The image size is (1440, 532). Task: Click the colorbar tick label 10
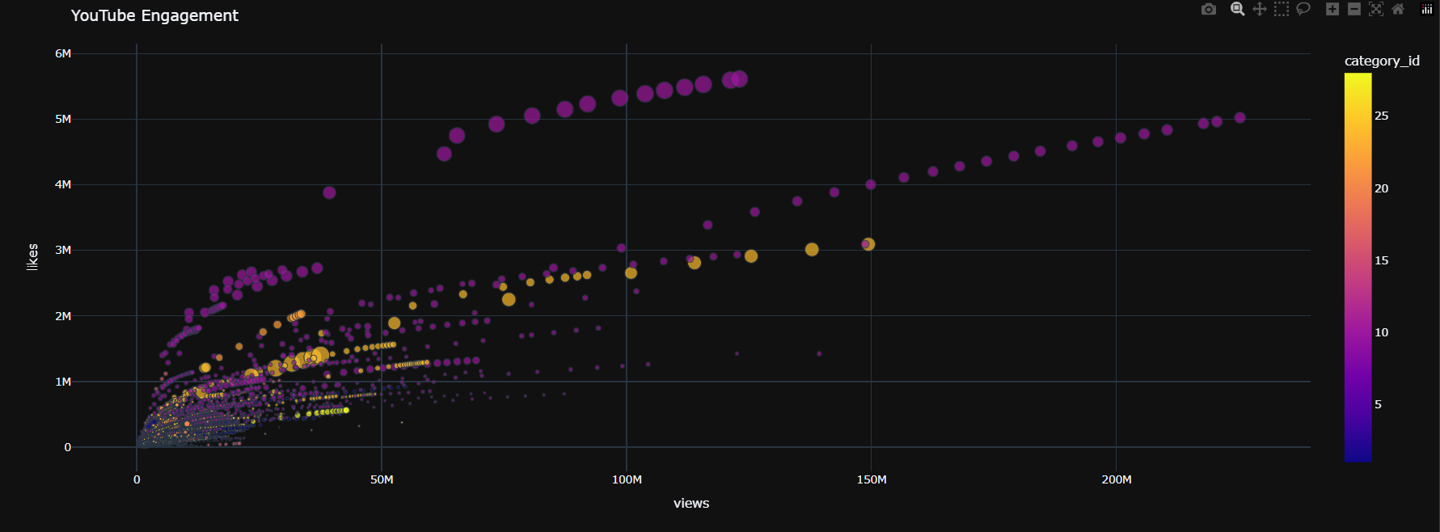pyautogui.click(x=1382, y=332)
